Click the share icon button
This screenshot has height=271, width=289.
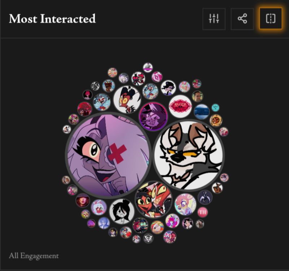[x=242, y=19]
